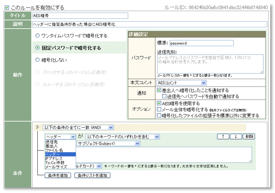
Task: Choose IPアドレス from the dropdown list
Action: 60,158
